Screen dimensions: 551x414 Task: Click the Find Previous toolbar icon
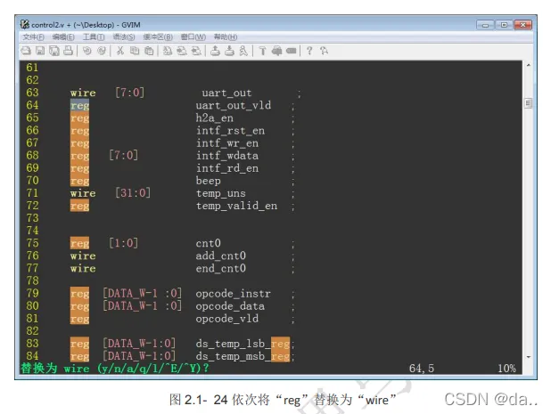(x=196, y=51)
